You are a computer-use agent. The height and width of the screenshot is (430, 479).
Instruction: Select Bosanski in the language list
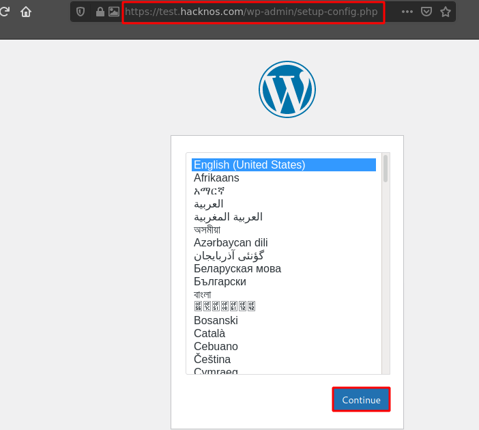coord(284,320)
